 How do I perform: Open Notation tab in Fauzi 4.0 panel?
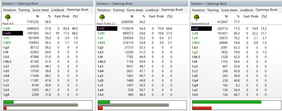pyautogui.click(x=10, y=10)
